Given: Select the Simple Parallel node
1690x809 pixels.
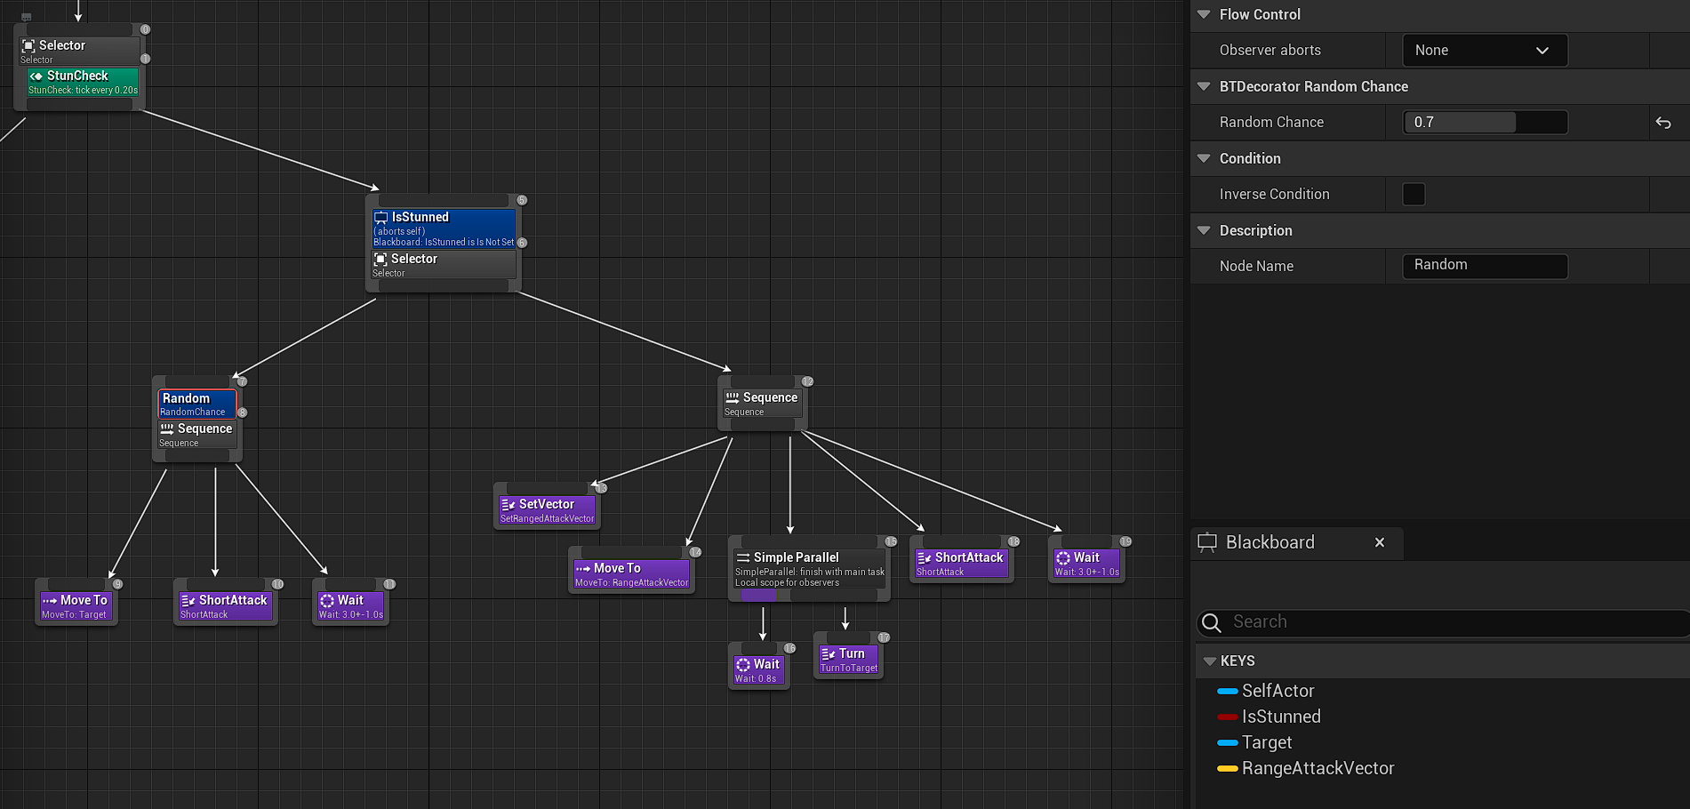Looking at the screenshot, I should 808,569.
